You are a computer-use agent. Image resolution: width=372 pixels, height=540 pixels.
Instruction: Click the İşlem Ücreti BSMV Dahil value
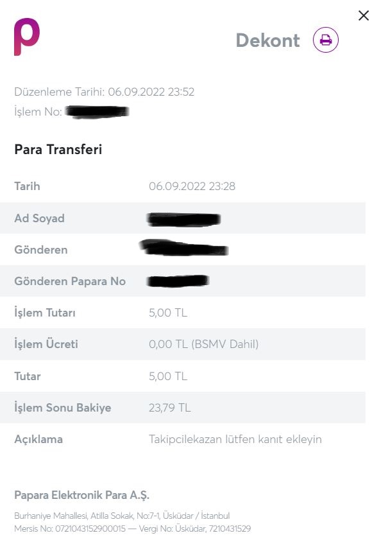tap(203, 344)
